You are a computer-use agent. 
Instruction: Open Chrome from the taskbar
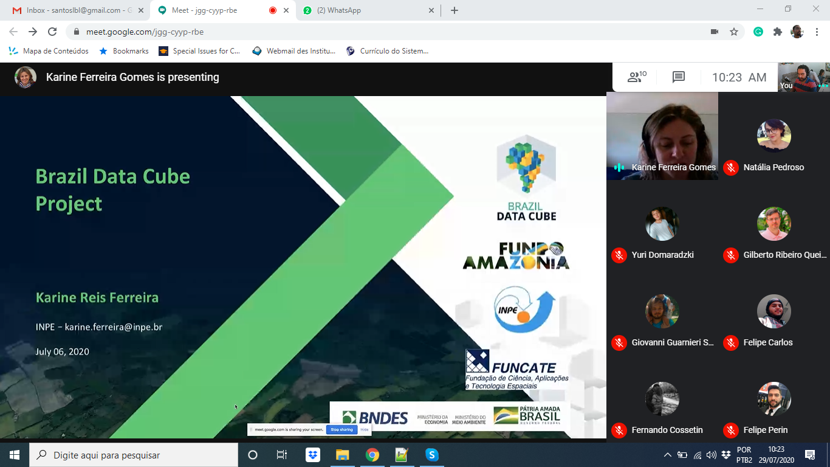(x=372, y=455)
